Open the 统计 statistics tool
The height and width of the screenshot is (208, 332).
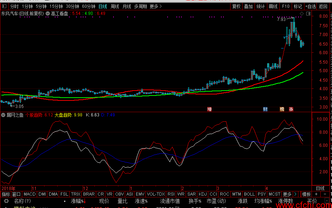tap(261, 7)
